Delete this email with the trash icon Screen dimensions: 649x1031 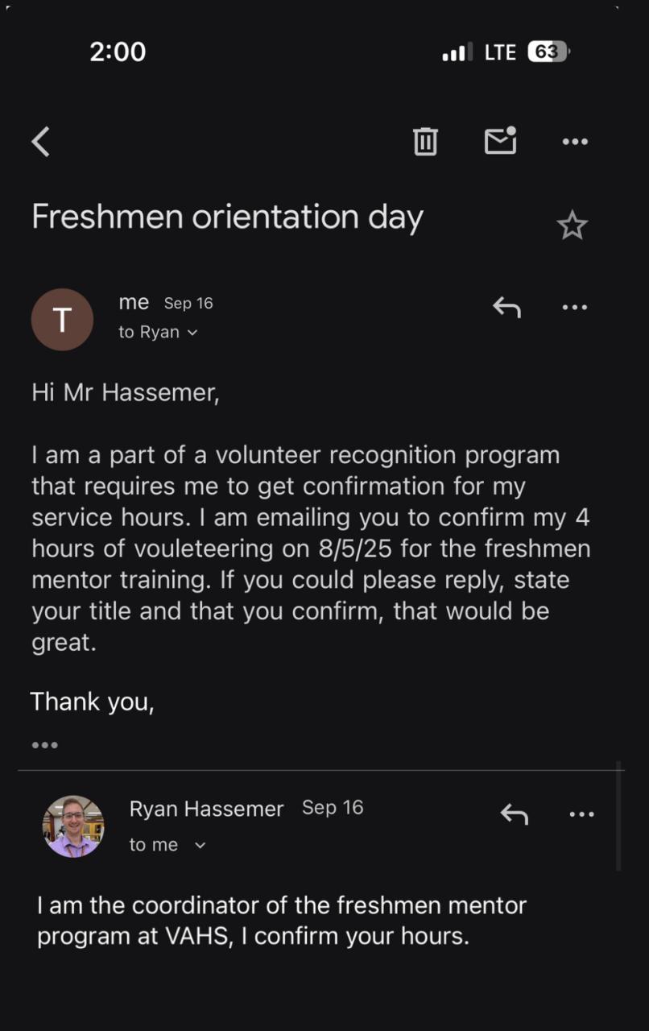425,142
